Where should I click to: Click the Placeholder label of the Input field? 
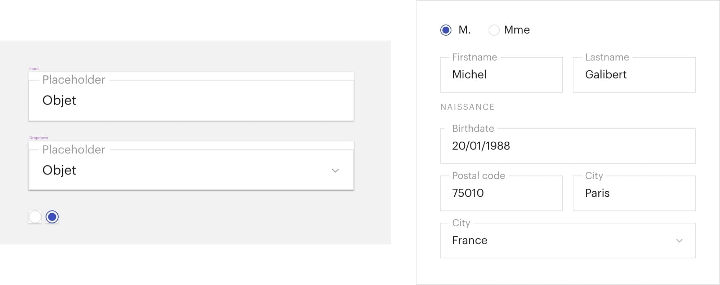(73, 80)
